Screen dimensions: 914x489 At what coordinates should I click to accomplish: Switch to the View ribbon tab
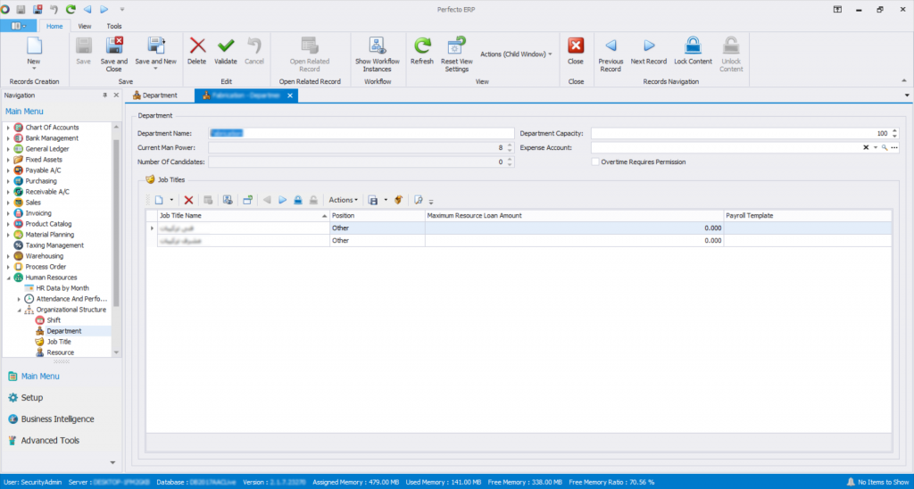point(85,26)
